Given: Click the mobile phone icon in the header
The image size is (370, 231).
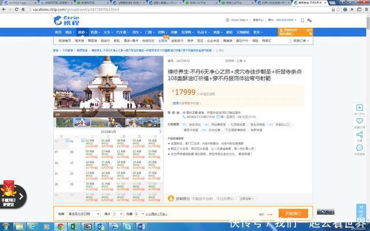Looking at the screenshot, I should pyautogui.click(x=302, y=20).
